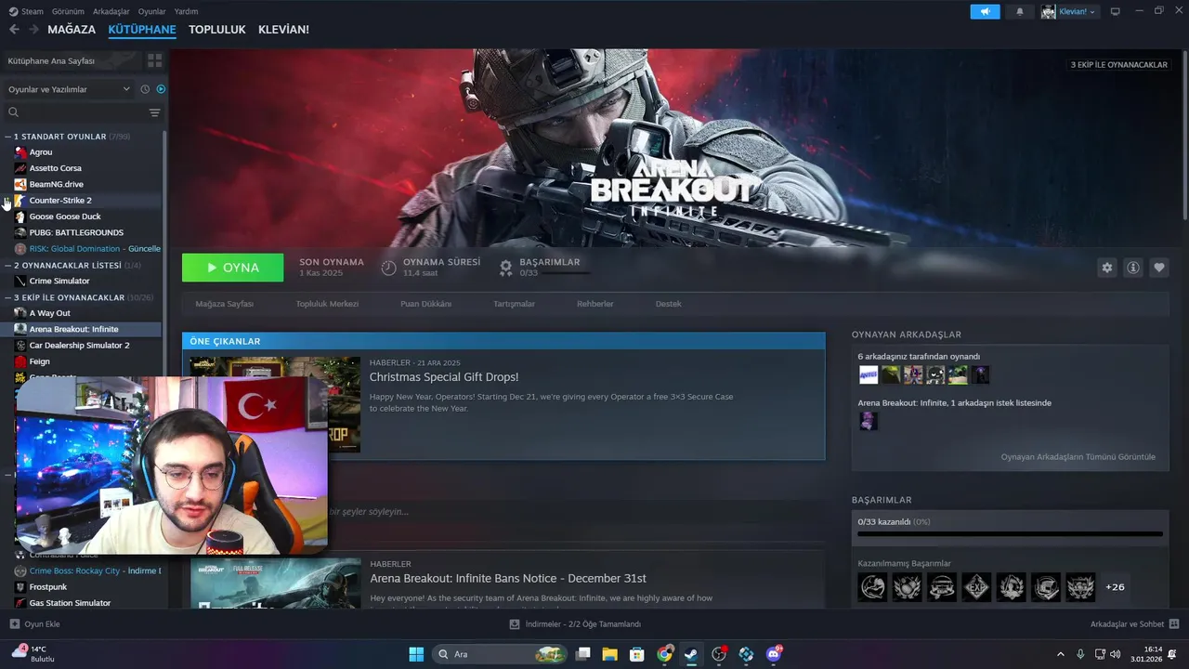Open Topluluk Merkezi for the game

tap(327, 304)
